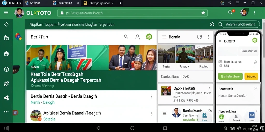This screenshot has width=265, height=132.
Task: Open hamburger menu in Bernia panel
Action: [x=164, y=37]
